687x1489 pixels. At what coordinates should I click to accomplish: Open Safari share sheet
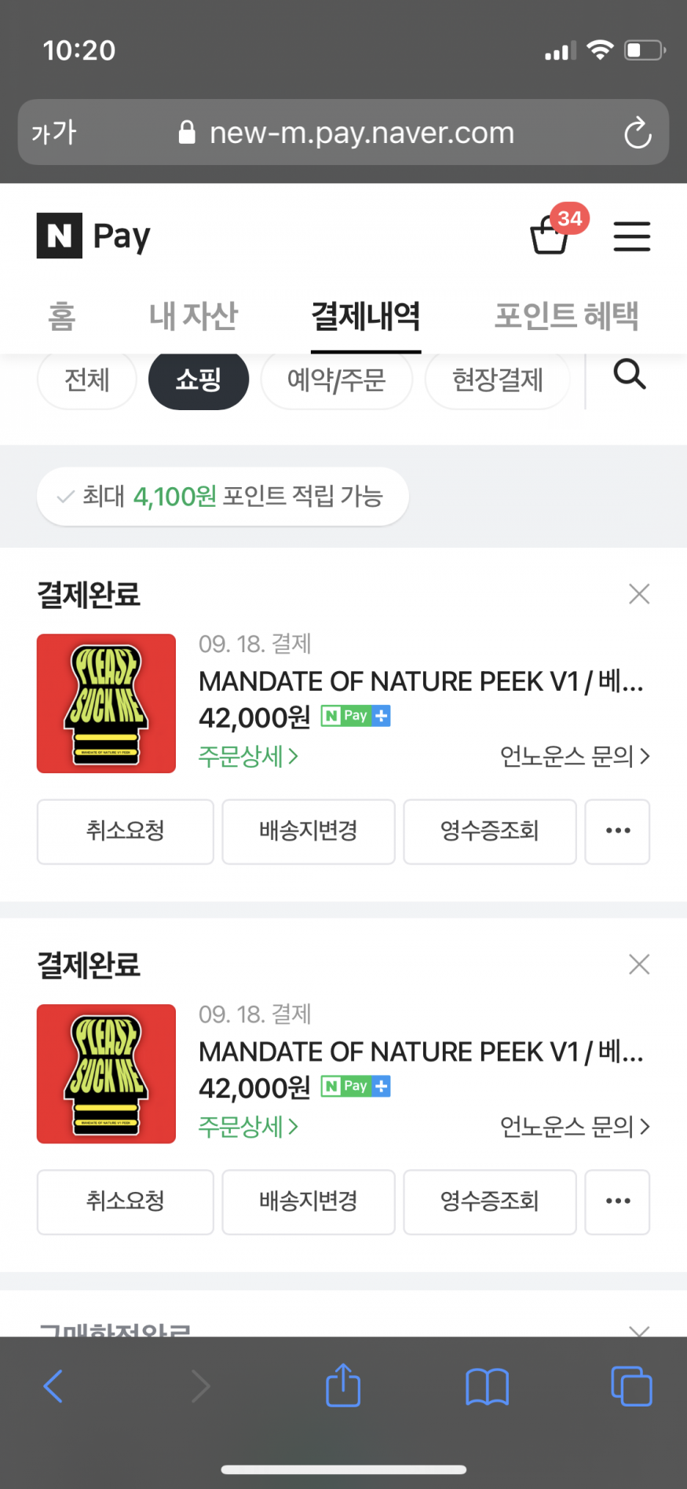tap(343, 1385)
